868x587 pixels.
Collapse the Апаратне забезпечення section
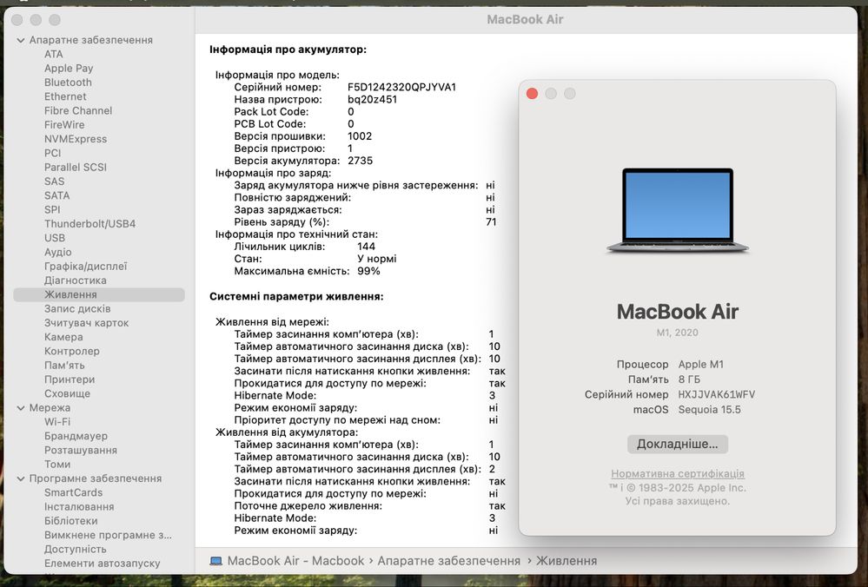click(21, 41)
